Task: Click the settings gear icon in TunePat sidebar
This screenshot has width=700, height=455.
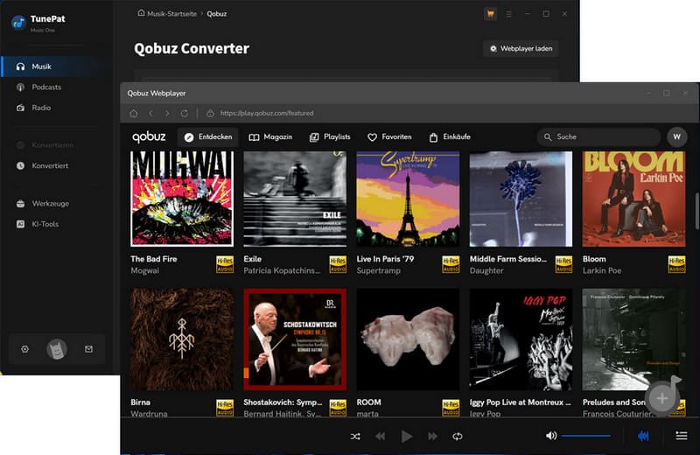Action: click(x=25, y=349)
